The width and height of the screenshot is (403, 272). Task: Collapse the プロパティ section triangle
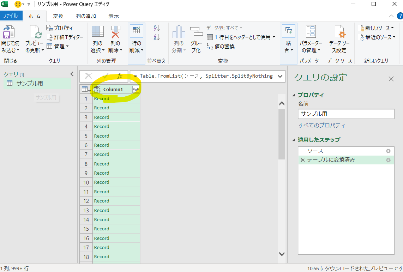pyautogui.click(x=294, y=95)
